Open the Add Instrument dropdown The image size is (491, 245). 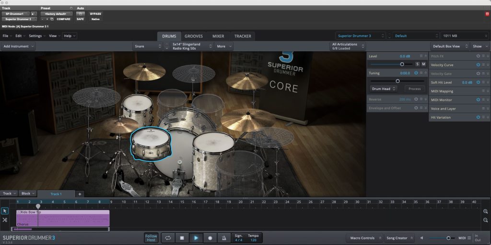(x=19, y=46)
